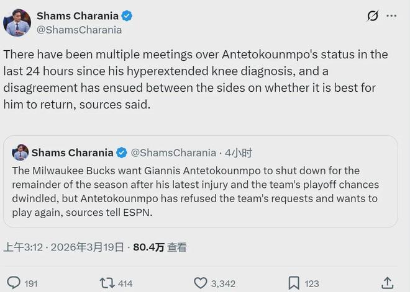The image size is (410, 292).
Task: Bookmark the post with the bookmark icon
Action: coord(293,283)
